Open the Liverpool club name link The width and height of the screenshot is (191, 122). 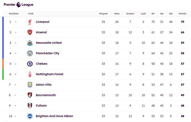click(x=43, y=22)
